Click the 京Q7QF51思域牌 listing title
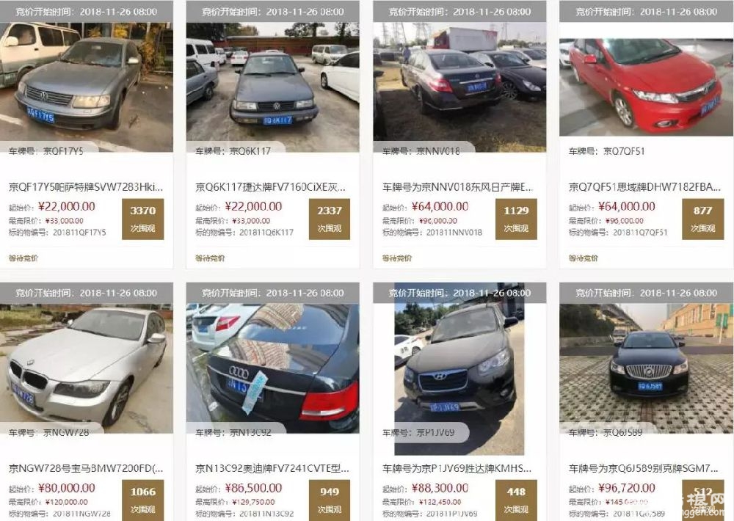 (x=644, y=187)
